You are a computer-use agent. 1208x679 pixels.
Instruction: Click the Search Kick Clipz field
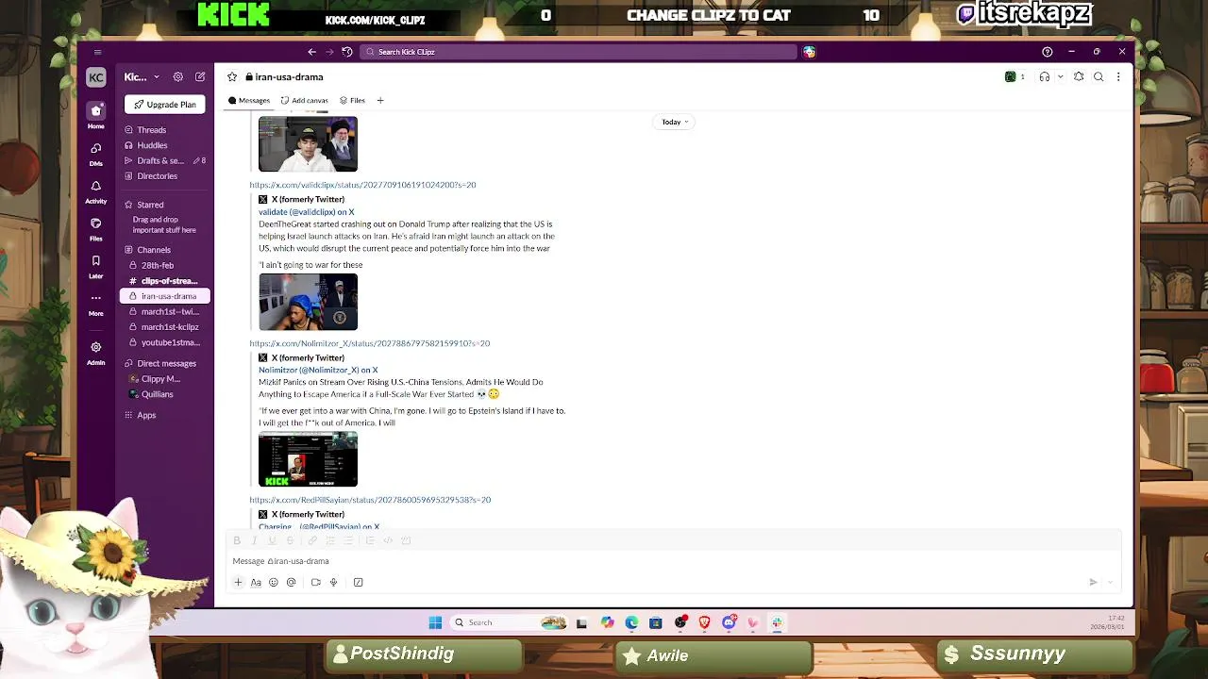click(578, 52)
